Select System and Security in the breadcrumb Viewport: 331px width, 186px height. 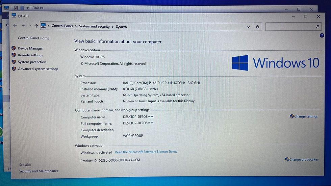click(94, 27)
